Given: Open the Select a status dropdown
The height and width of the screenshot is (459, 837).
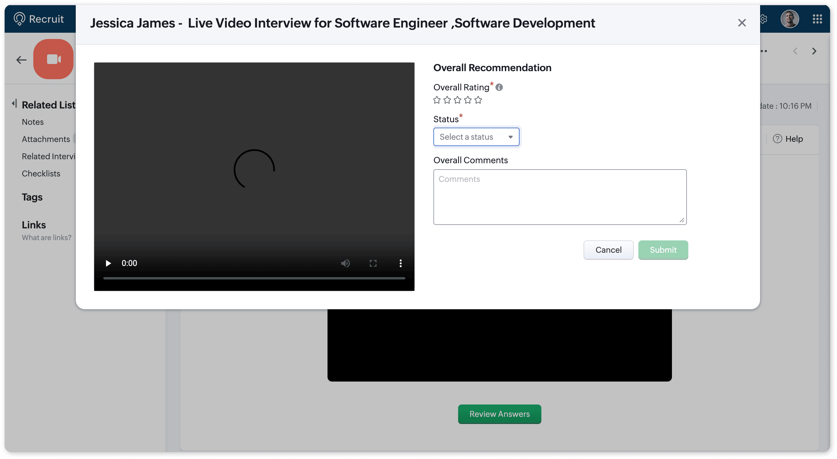Looking at the screenshot, I should (476, 137).
